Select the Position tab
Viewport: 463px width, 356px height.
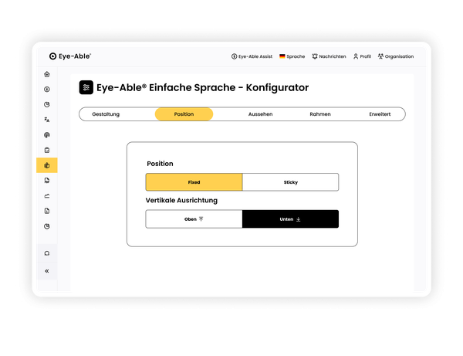point(184,114)
